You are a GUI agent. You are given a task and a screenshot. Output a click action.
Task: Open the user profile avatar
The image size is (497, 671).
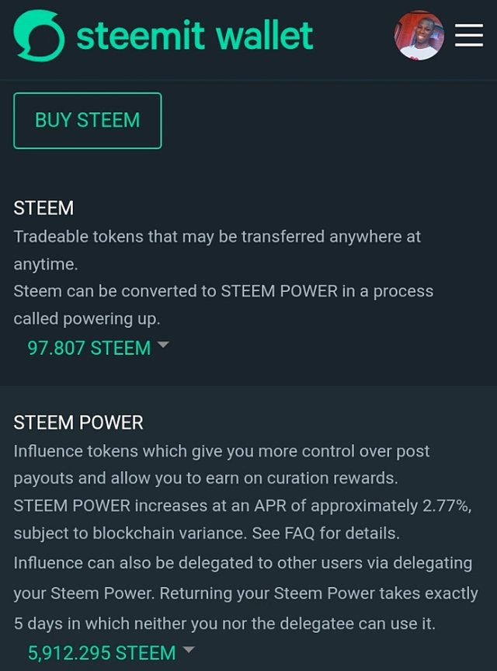[419, 35]
